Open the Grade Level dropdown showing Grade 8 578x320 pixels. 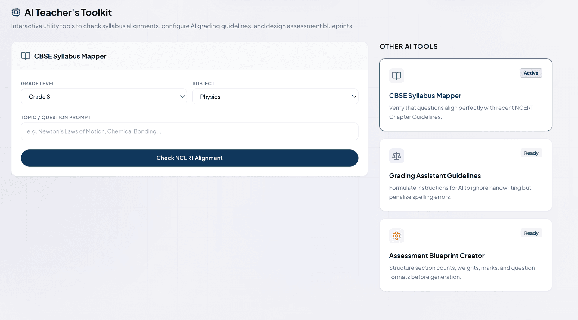point(104,97)
